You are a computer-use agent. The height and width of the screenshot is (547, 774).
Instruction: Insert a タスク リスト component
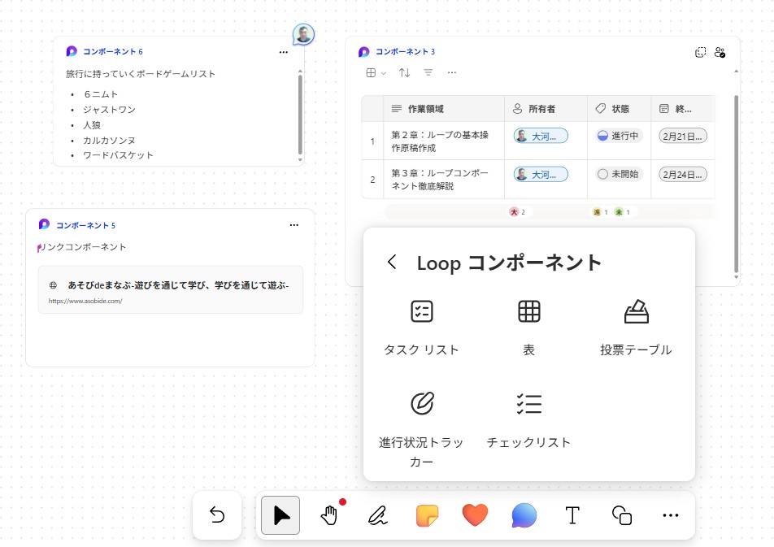point(421,327)
